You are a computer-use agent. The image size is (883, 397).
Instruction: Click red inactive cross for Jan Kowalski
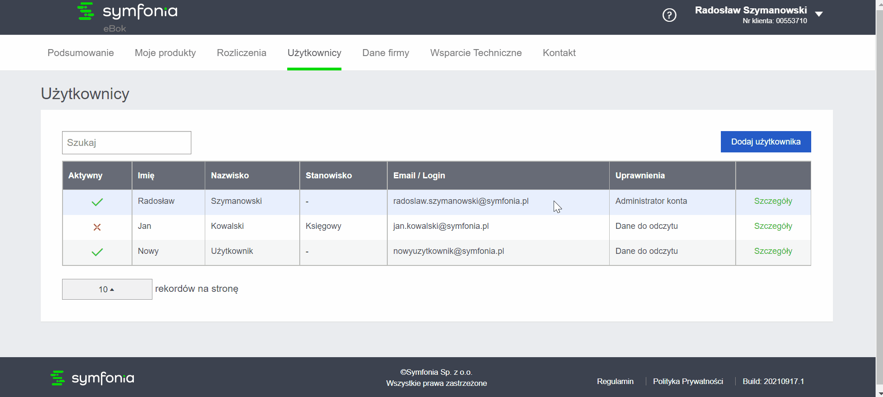[97, 227]
